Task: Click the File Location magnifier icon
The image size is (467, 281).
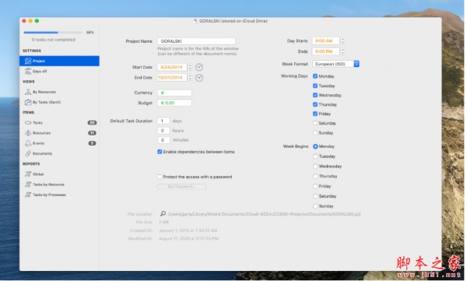Action: [x=163, y=213]
